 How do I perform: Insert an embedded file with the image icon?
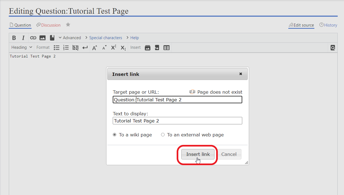43,38
